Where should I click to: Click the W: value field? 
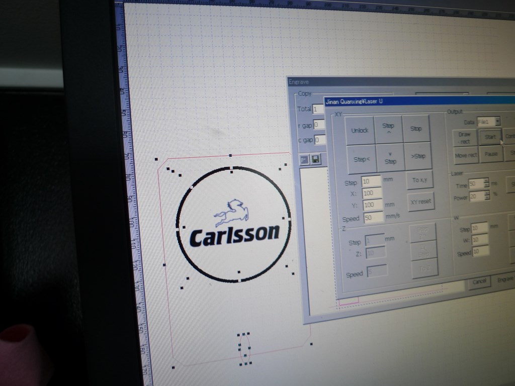tap(480, 240)
